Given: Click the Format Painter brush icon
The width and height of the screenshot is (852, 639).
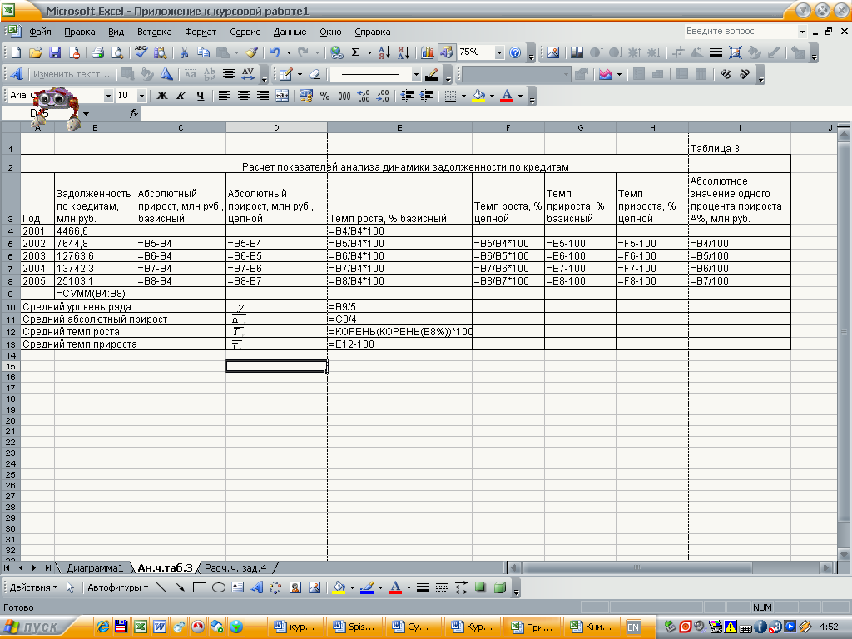Looking at the screenshot, I should pyautogui.click(x=251, y=52).
